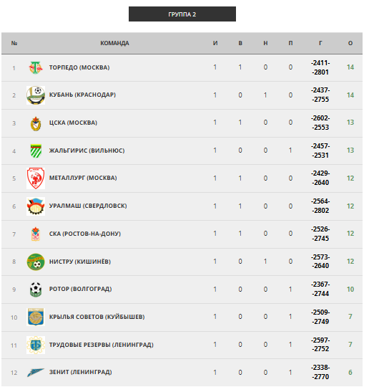Click the Rotor Volgograd football logo

[36, 290]
